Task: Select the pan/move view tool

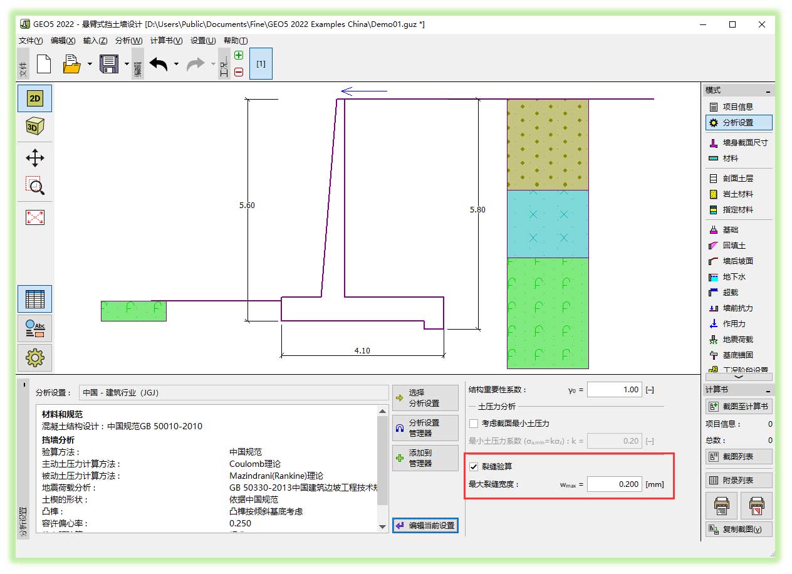Action: click(x=34, y=157)
